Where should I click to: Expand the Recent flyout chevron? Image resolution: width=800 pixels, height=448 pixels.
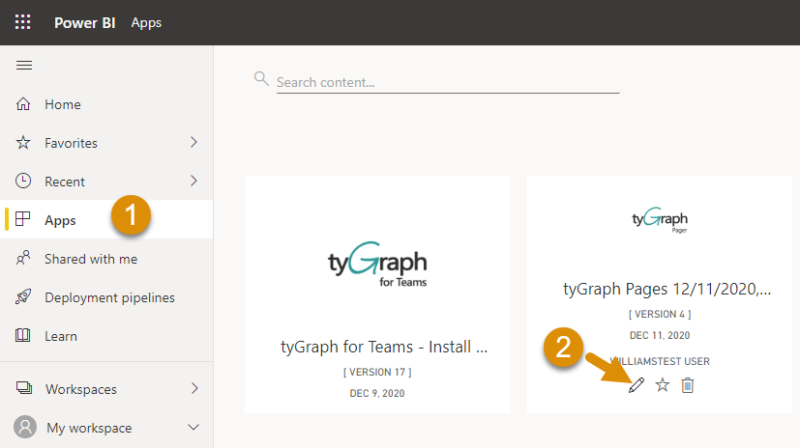point(193,182)
